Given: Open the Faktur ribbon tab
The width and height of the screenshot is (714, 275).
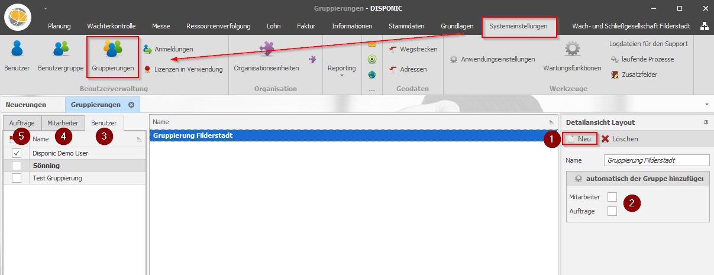Looking at the screenshot, I should (306, 26).
